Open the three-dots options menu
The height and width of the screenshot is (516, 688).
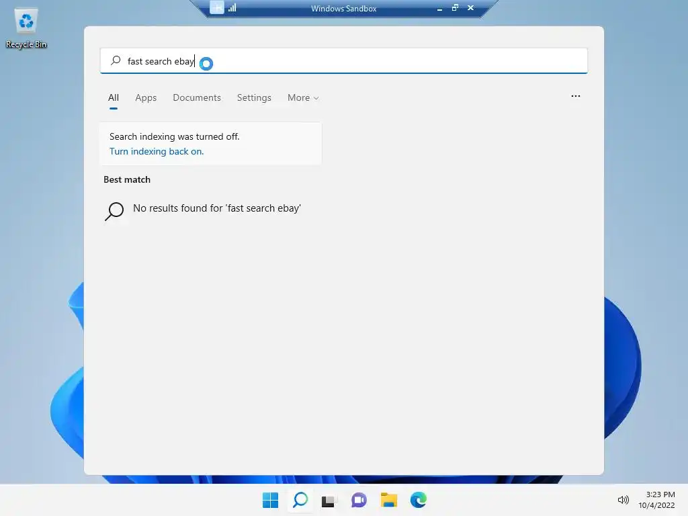click(x=576, y=96)
